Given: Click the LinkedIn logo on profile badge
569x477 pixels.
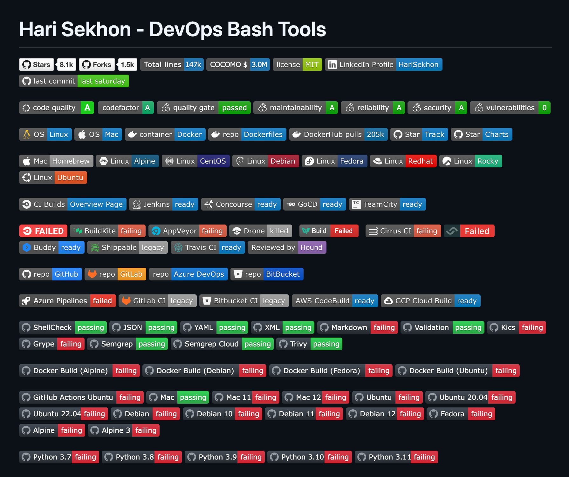Looking at the screenshot, I should pyautogui.click(x=332, y=65).
